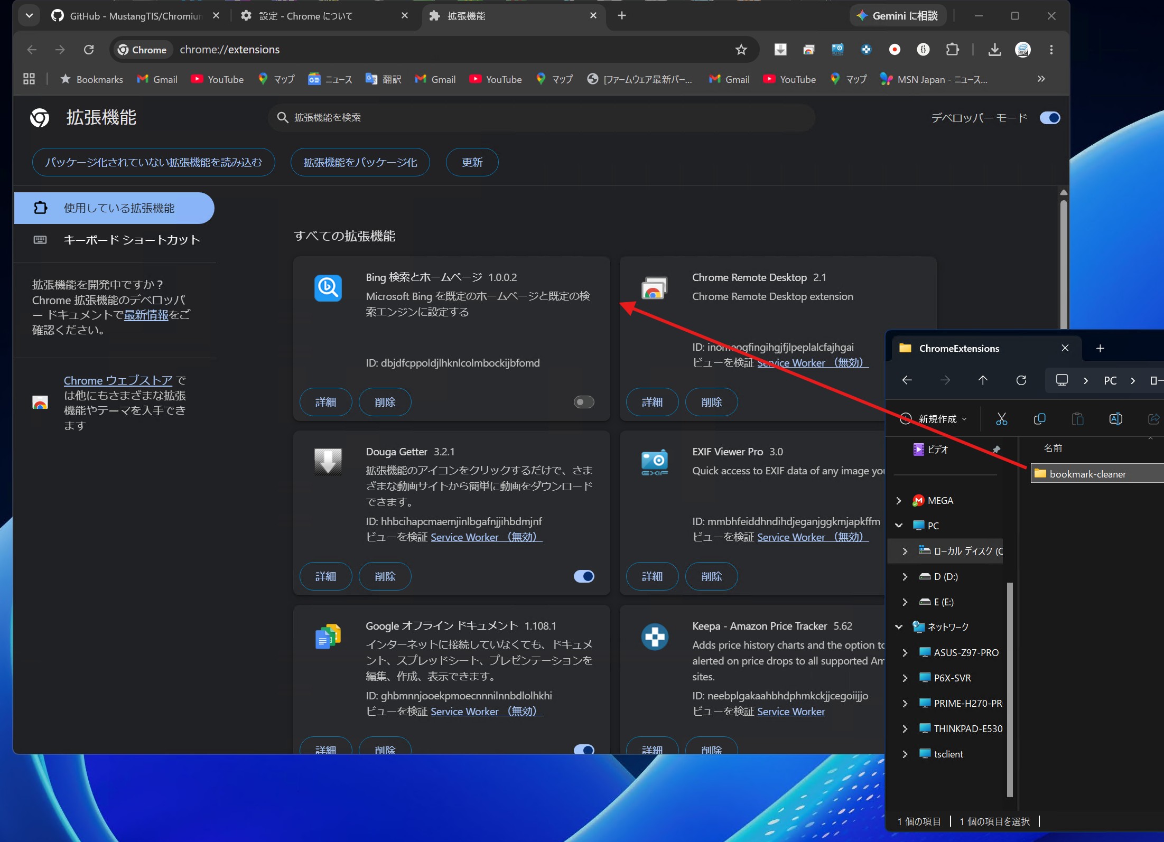Show the overflow bookmarks chevron
The width and height of the screenshot is (1164, 842).
tap(1041, 79)
